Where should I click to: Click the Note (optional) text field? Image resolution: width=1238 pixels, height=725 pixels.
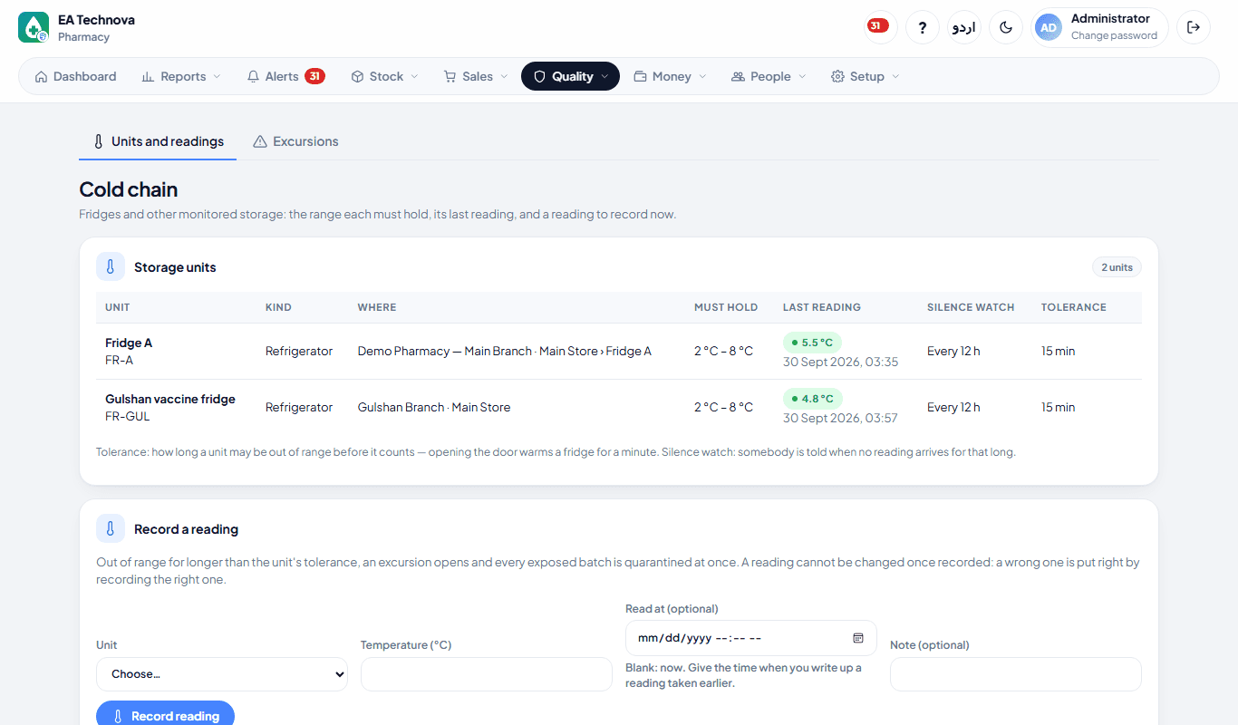coord(1016,674)
